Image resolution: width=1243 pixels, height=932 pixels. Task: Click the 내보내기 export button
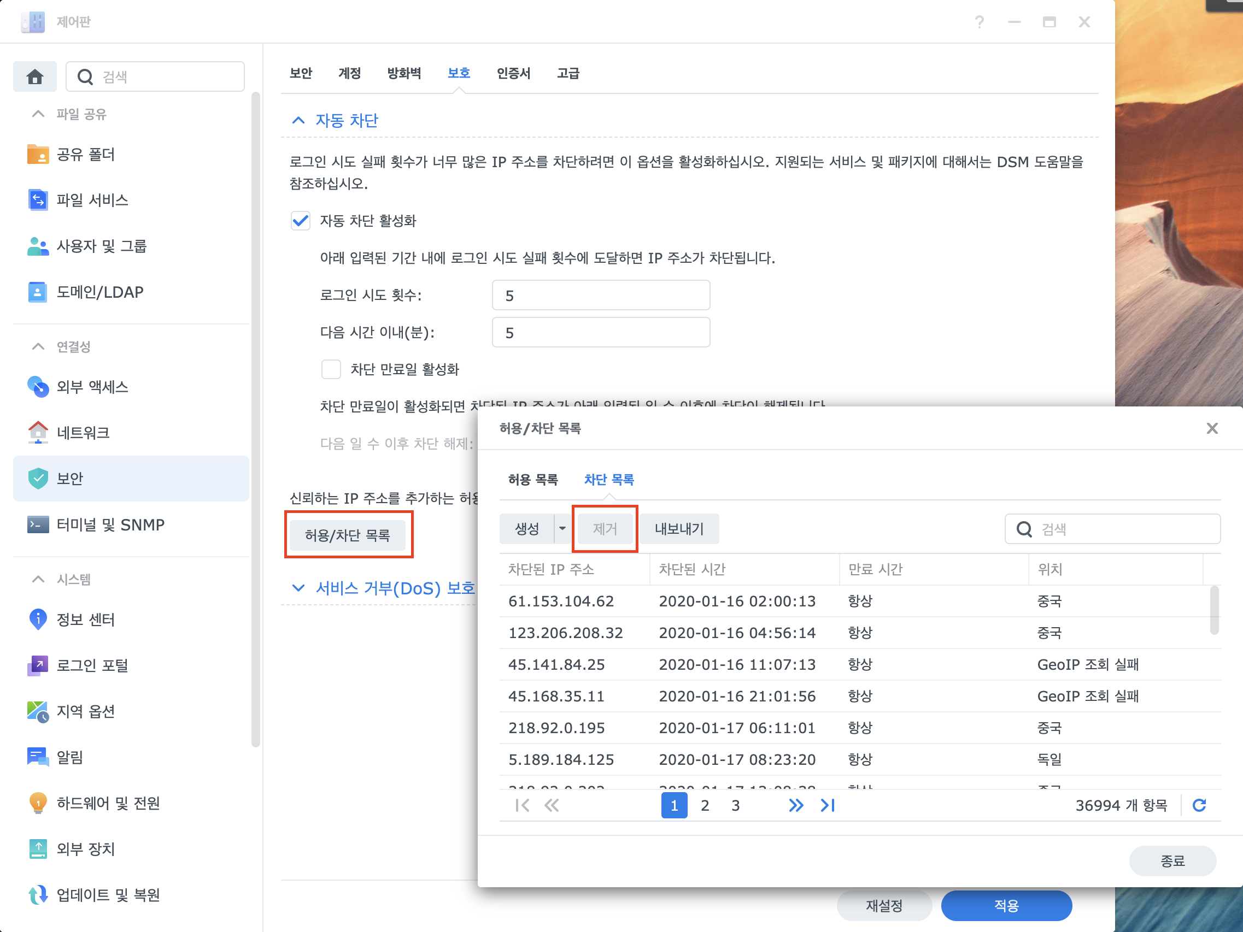(x=679, y=528)
